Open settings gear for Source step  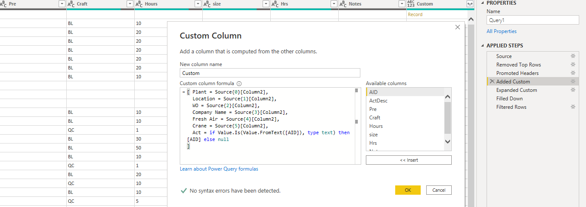(x=573, y=56)
